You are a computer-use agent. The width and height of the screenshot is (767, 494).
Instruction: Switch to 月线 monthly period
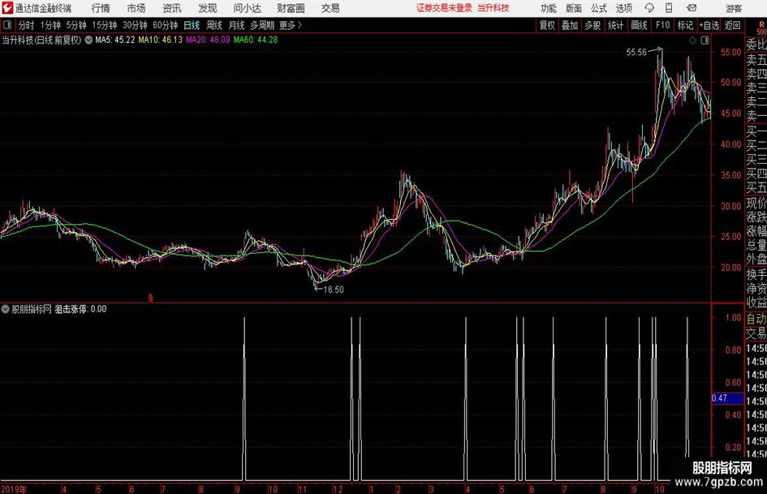[x=237, y=25]
